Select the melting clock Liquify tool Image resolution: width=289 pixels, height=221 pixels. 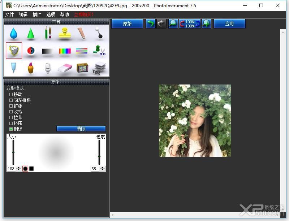click(14, 51)
